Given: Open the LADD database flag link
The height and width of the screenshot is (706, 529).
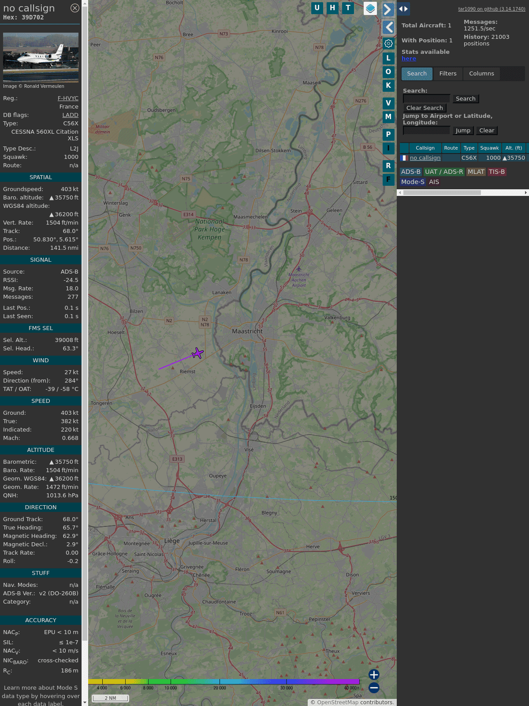Looking at the screenshot, I should 70,115.
